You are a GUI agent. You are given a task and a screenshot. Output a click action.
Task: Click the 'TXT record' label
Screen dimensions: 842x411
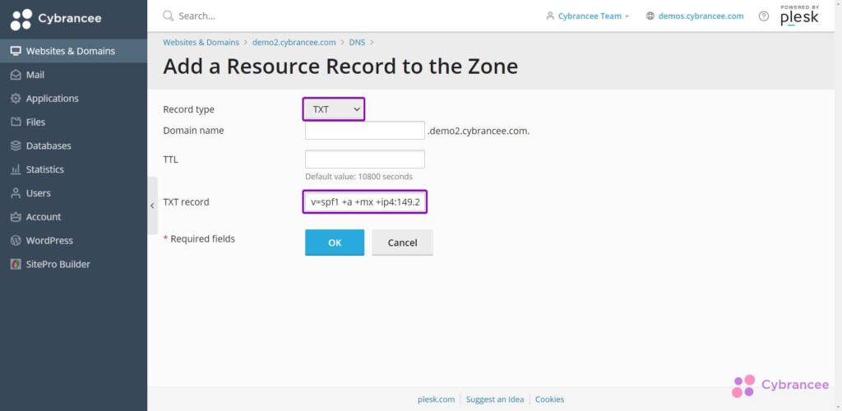[x=186, y=202]
